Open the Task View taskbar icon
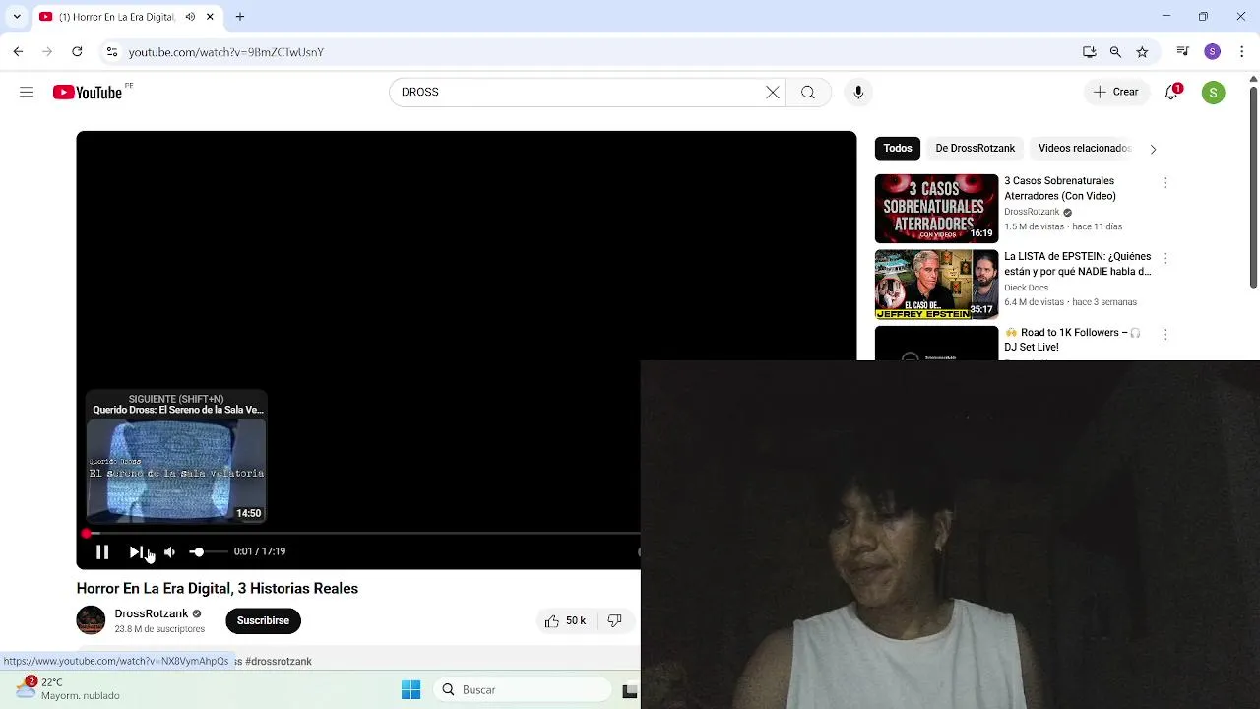1260x709 pixels. 631,691
